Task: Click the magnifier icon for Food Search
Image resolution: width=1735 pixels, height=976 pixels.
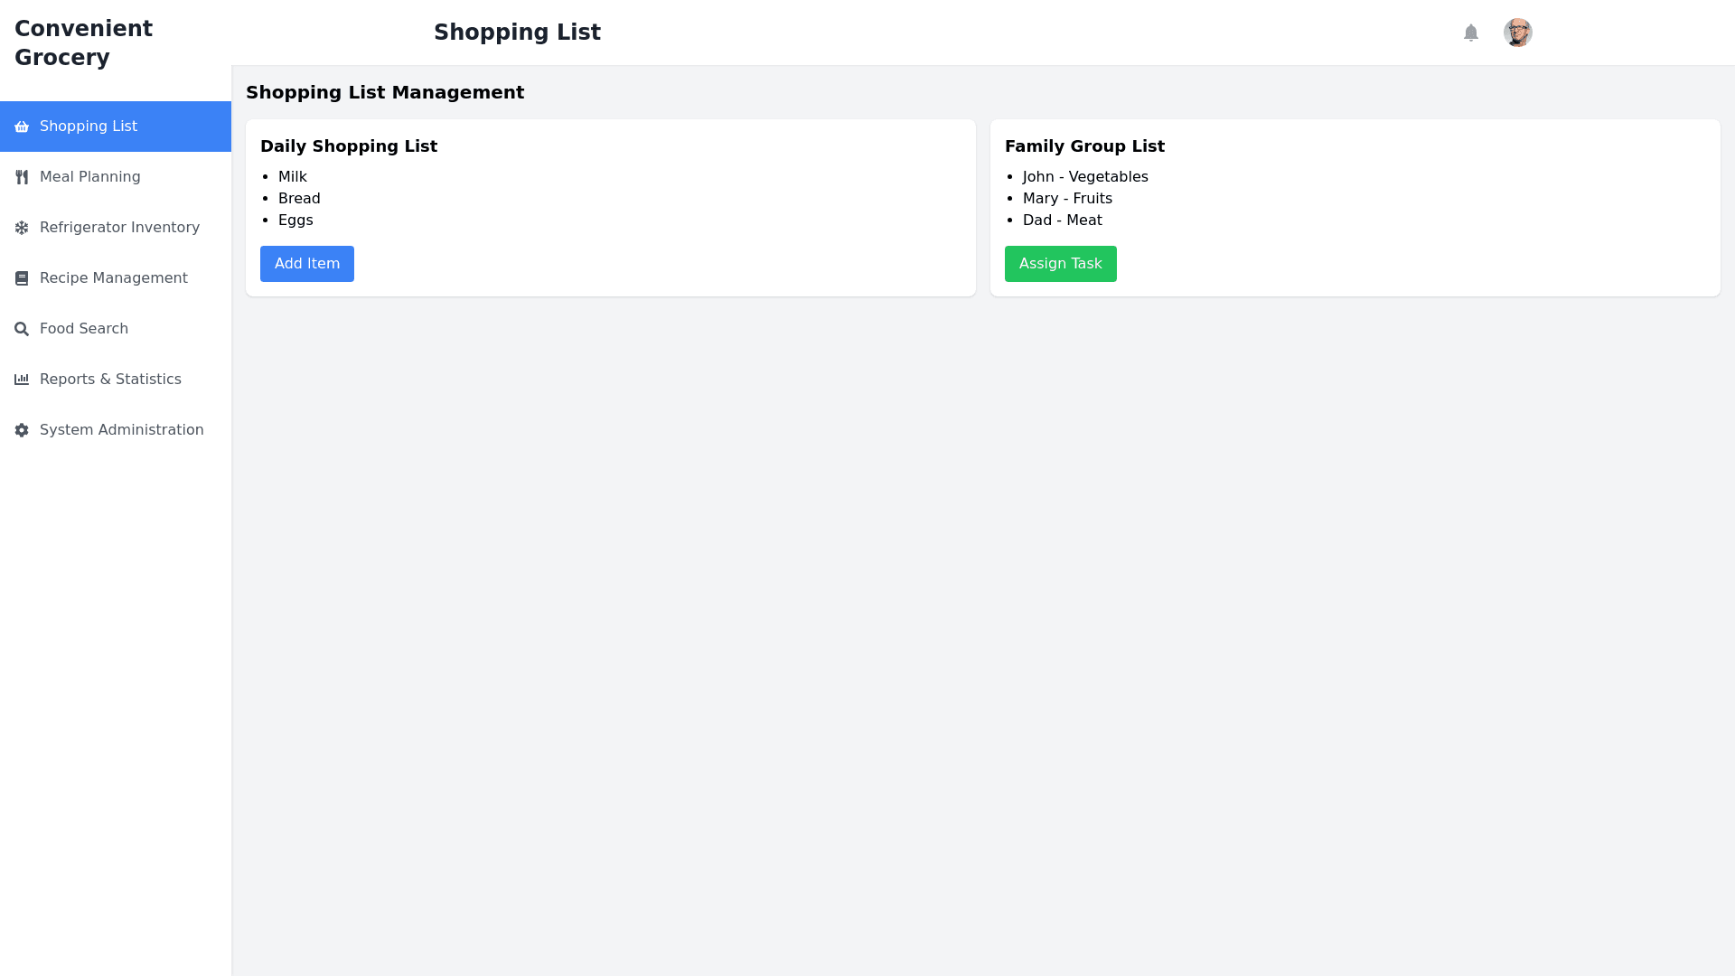Action: [22, 329]
